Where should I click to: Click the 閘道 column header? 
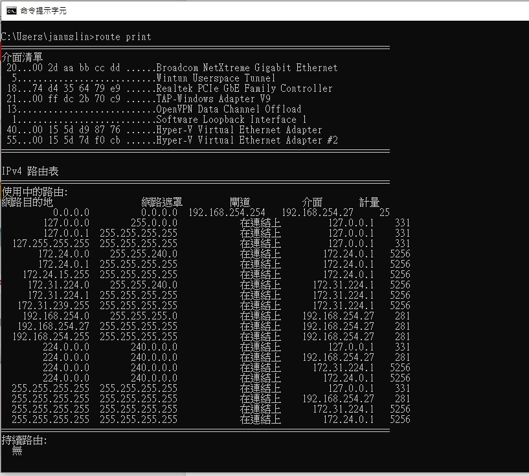240,202
